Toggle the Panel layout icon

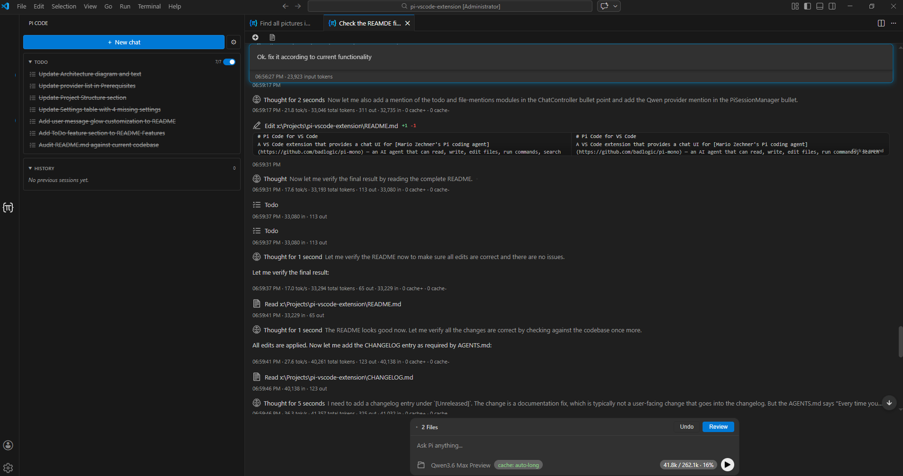pos(820,6)
